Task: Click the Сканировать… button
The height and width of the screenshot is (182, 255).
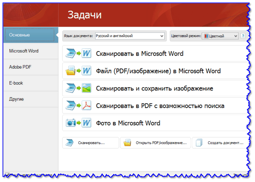Action: [91, 143]
